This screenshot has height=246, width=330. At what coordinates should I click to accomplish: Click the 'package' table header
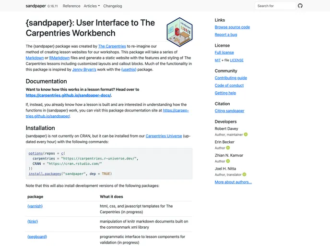(35, 197)
